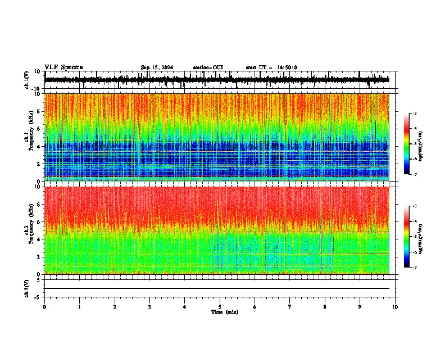
Task: Select the "start UT = 14:50:0" text
Action: click(271, 67)
